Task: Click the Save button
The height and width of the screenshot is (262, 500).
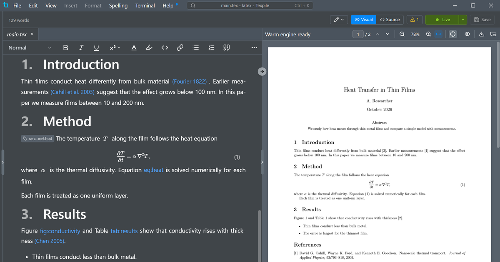Action: coord(482,20)
